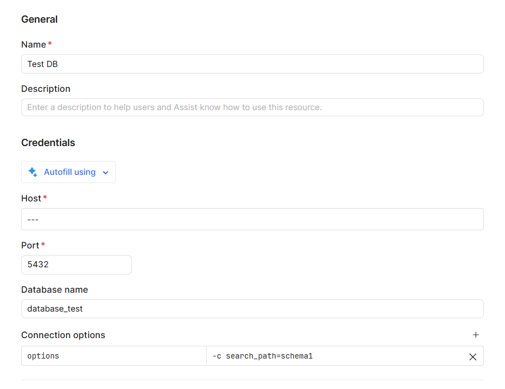Screen dimensions: 505x389
Task: Edit the 'options' connection key cell
Action: point(114,356)
